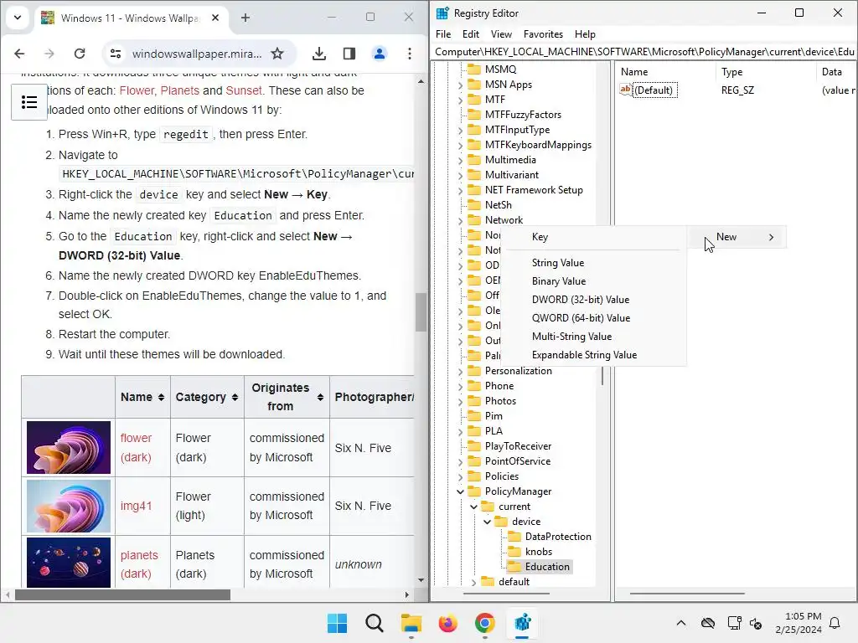Select the knobs registry key
The width and height of the screenshot is (858, 643).
click(539, 552)
